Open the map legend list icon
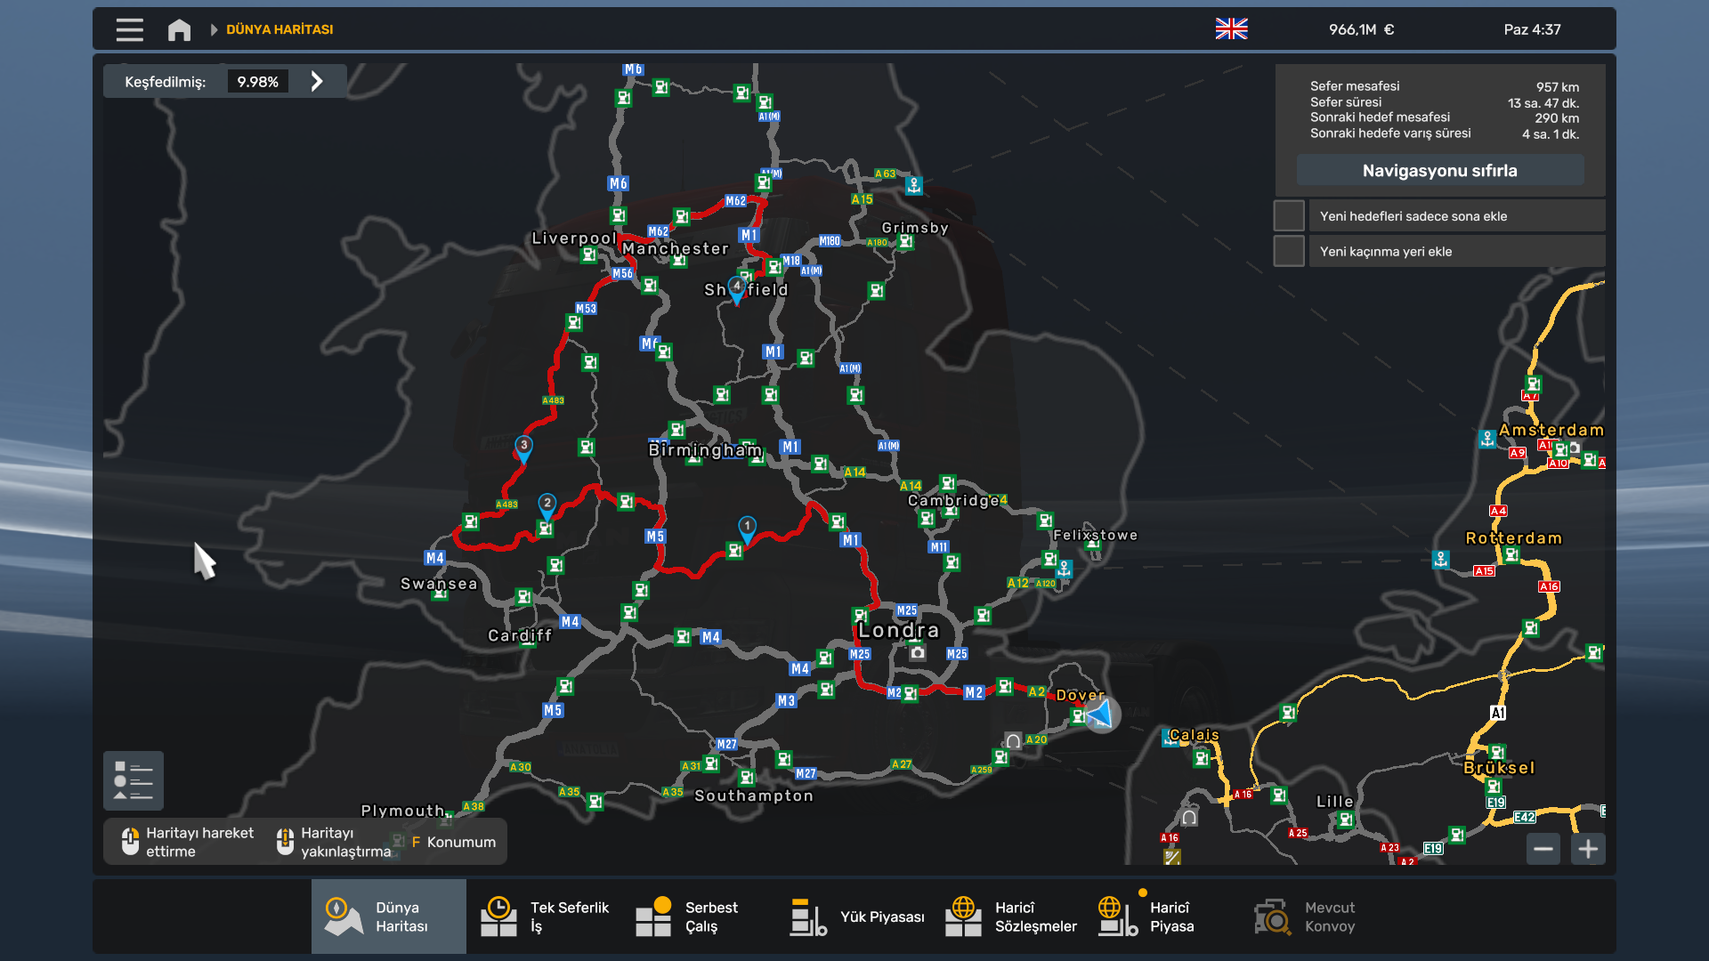The image size is (1709, 961). 134,780
